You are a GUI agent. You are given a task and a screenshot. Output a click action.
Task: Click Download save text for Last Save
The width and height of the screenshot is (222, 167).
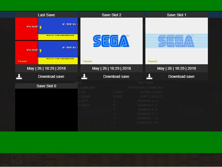point(51,76)
